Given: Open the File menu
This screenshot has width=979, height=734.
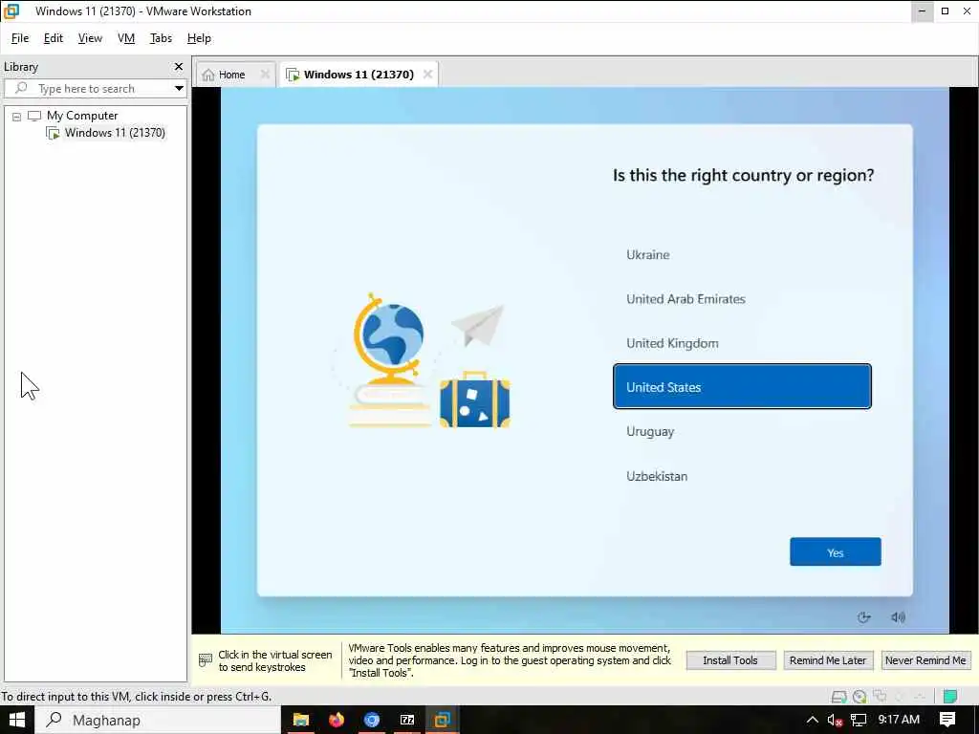Looking at the screenshot, I should [x=20, y=38].
